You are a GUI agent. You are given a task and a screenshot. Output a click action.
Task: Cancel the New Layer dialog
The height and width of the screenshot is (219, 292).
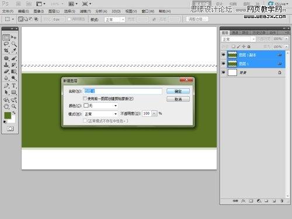click(178, 99)
